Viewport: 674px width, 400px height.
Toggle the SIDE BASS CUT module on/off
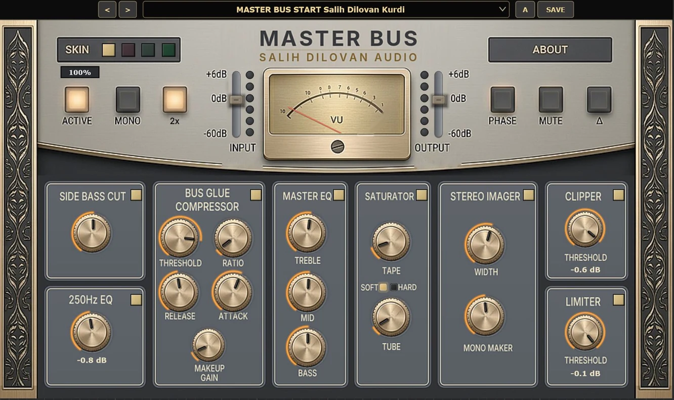[136, 195]
